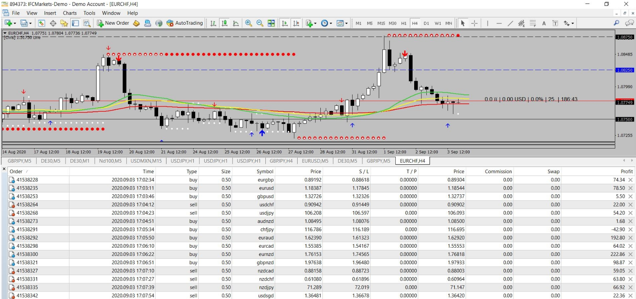Select the Crosshair cursor tool

tap(474, 23)
